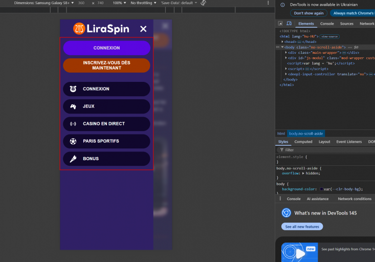
Task: Play the DevTools highlights video thumbnail
Action: [x=300, y=252]
